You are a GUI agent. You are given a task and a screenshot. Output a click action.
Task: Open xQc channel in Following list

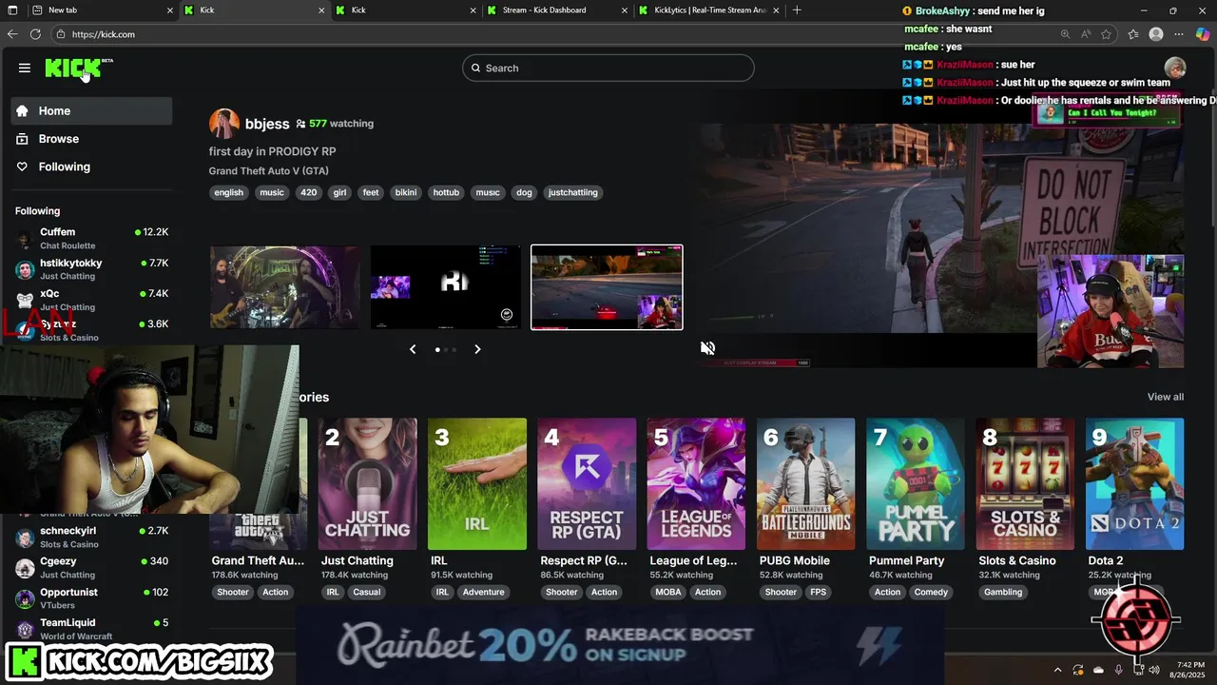[91, 300]
